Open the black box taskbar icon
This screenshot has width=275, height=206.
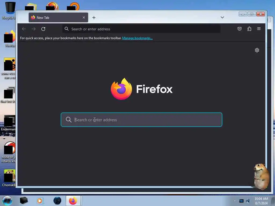pos(24,201)
